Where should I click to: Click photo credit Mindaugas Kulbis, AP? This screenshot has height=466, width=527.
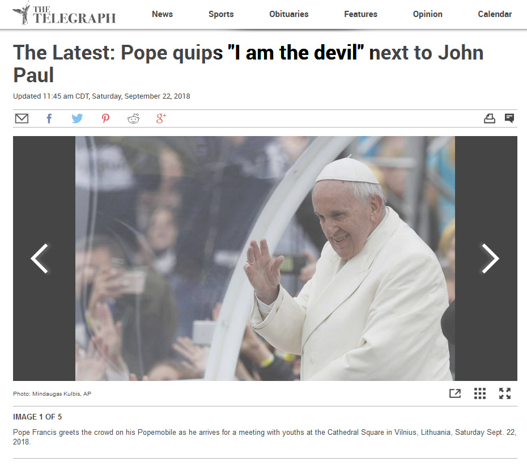tap(52, 393)
